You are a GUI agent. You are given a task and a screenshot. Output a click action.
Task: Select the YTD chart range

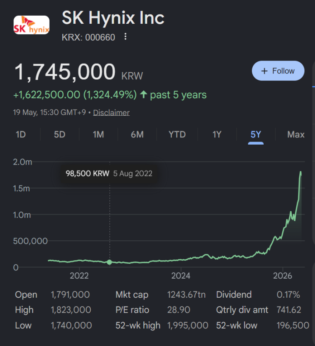pos(177,134)
